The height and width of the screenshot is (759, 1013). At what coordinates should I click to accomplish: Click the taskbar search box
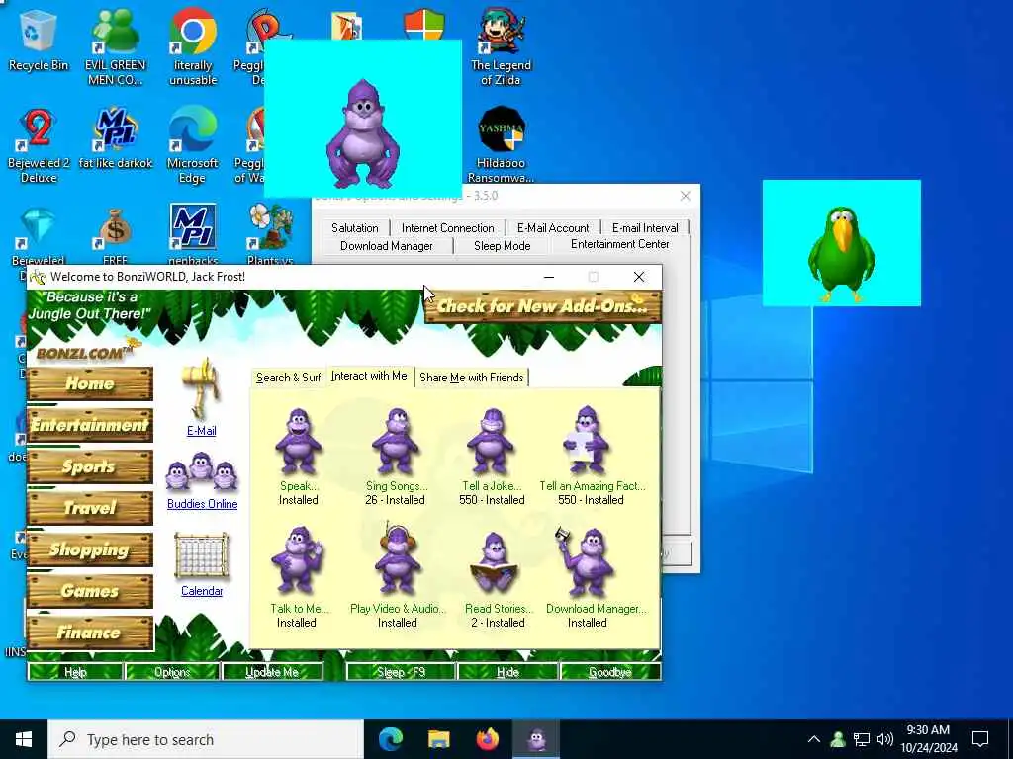point(206,739)
